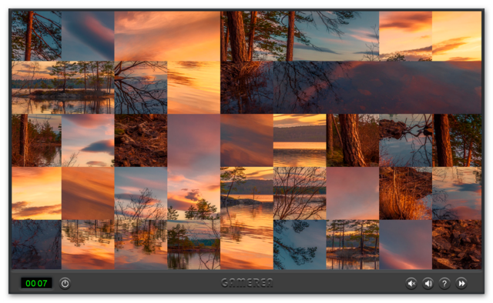Viewport: 493px width, 303px height.
Task: Click the green 00 07 timer display
Action: 36,283
